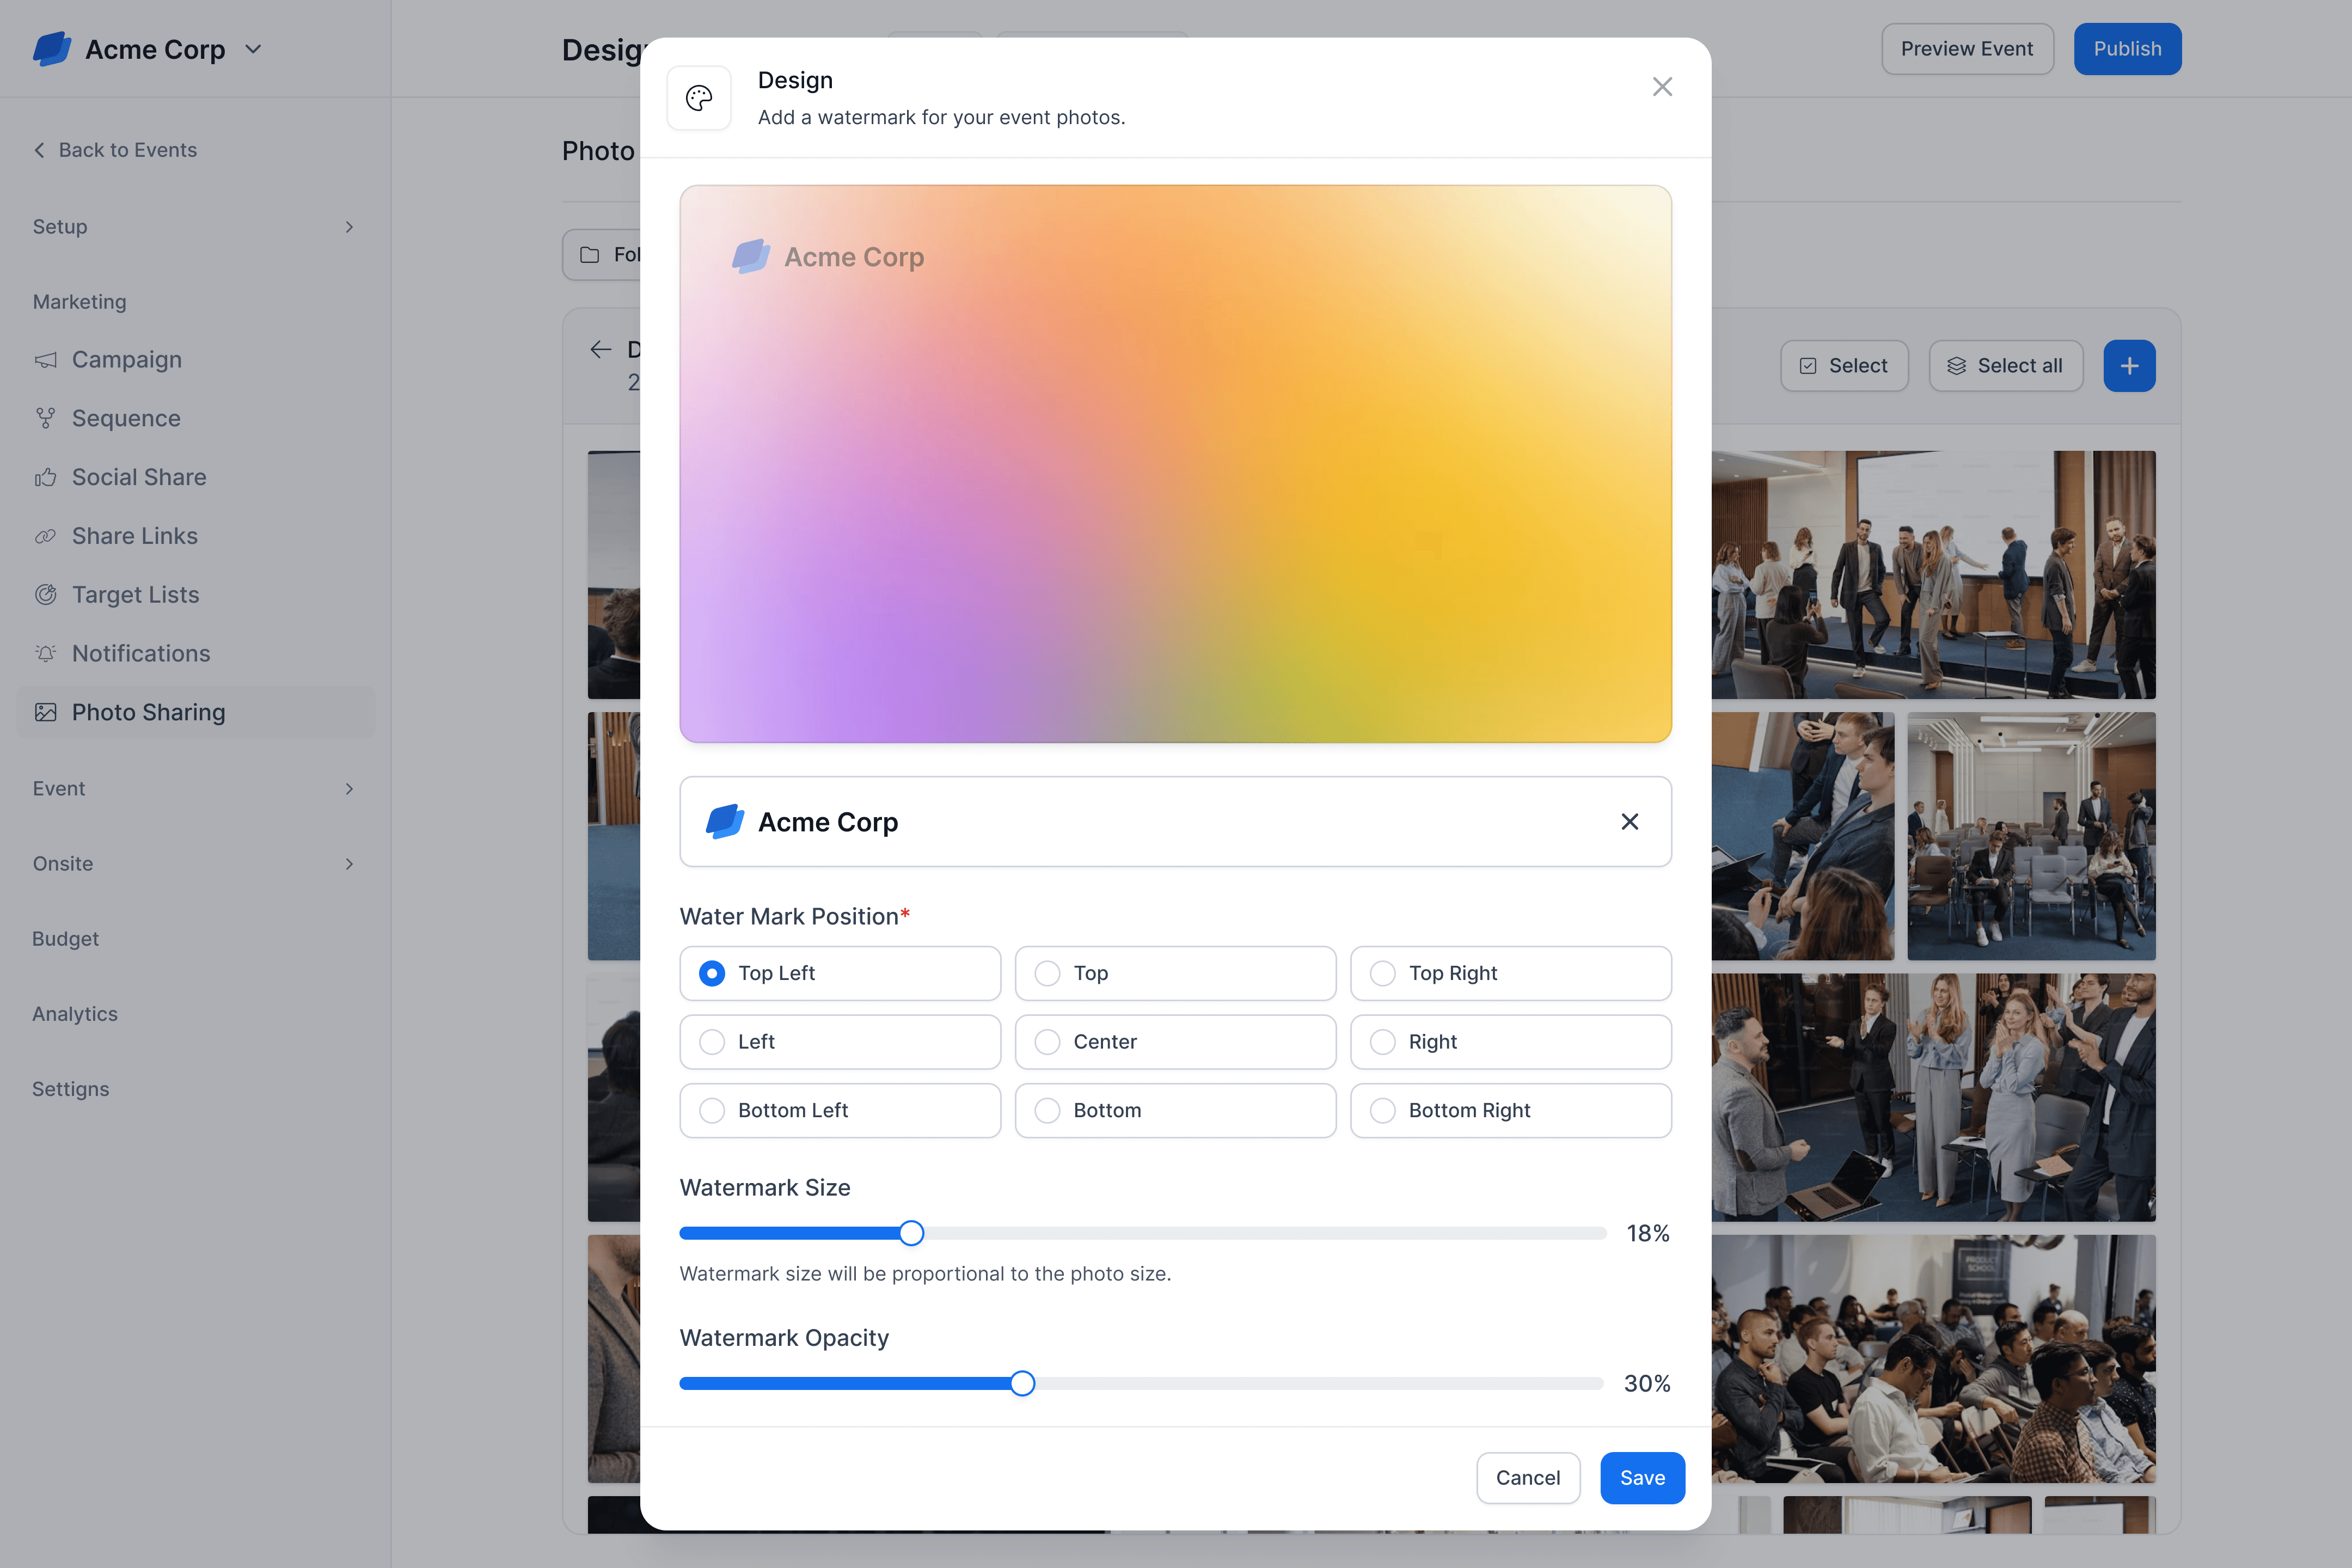Open Share Links in sidebar
Image resolution: width=2352 pixels, height=1568 pixels.
tap(195, 537)
